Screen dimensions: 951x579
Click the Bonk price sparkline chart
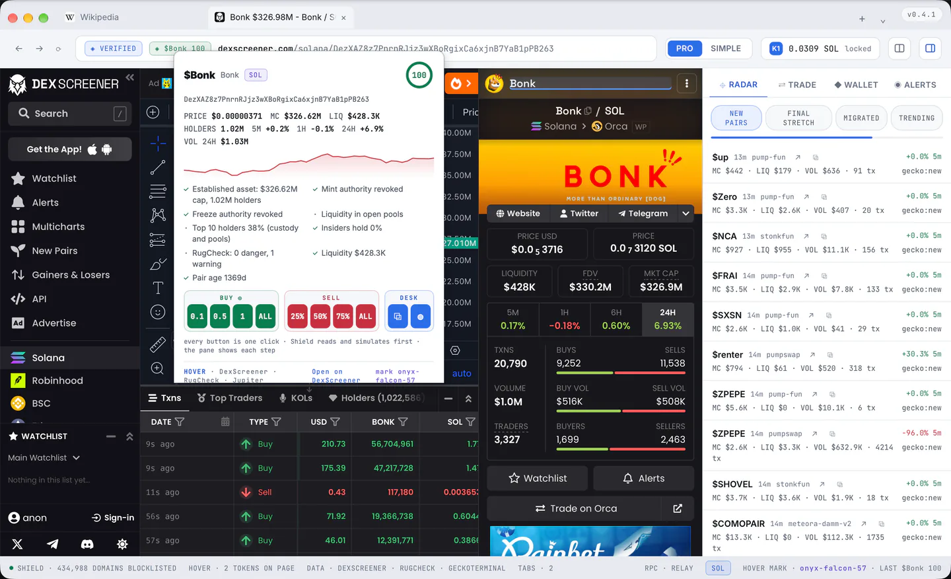tap(308, 165)
